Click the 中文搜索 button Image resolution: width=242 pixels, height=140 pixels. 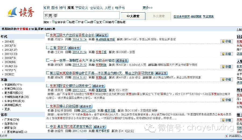tap(133, 16)
